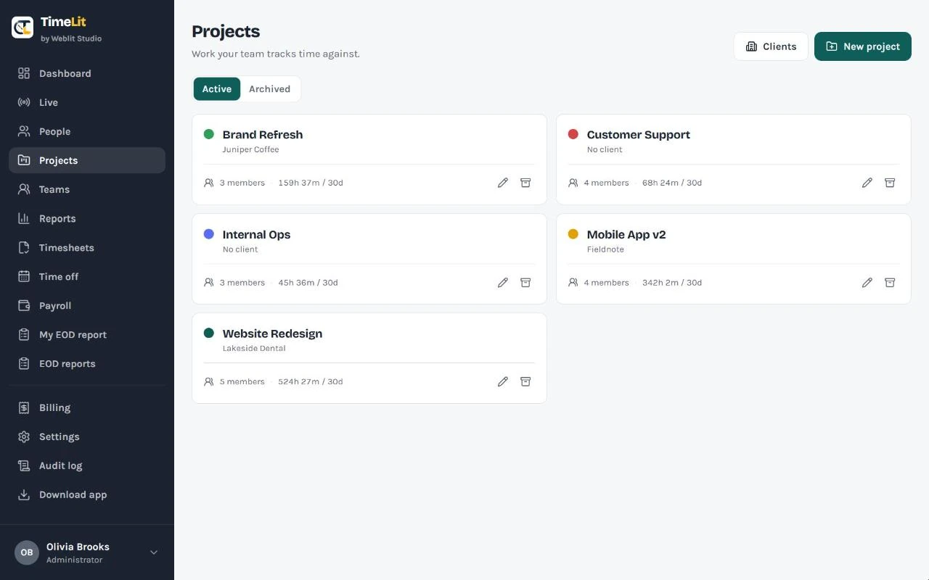The image size is (929, 580).
Task: Edit the Mobile App v2 project
Action: click(867, 283)
